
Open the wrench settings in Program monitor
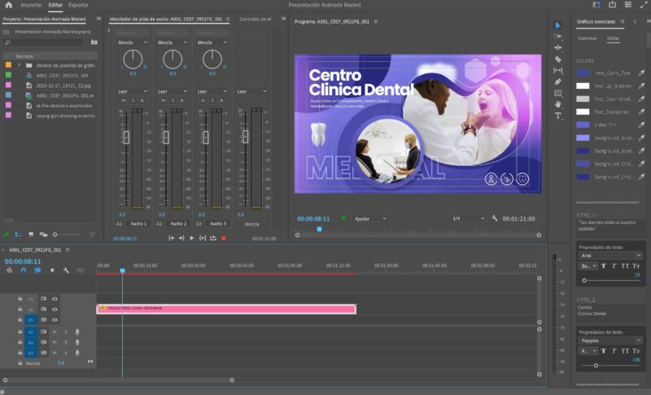(x=495, y=218)
